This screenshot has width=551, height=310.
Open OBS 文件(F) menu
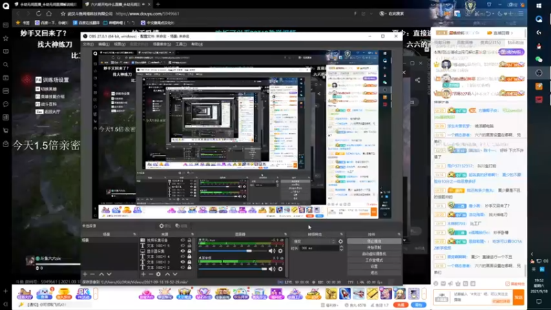[x=88, y=44]
